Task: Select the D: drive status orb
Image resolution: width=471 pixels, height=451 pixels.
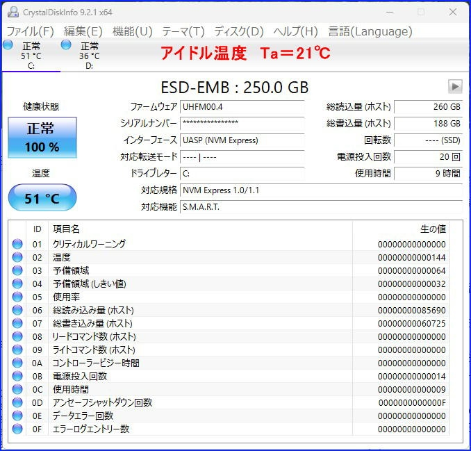Action: tap(66, 44)
